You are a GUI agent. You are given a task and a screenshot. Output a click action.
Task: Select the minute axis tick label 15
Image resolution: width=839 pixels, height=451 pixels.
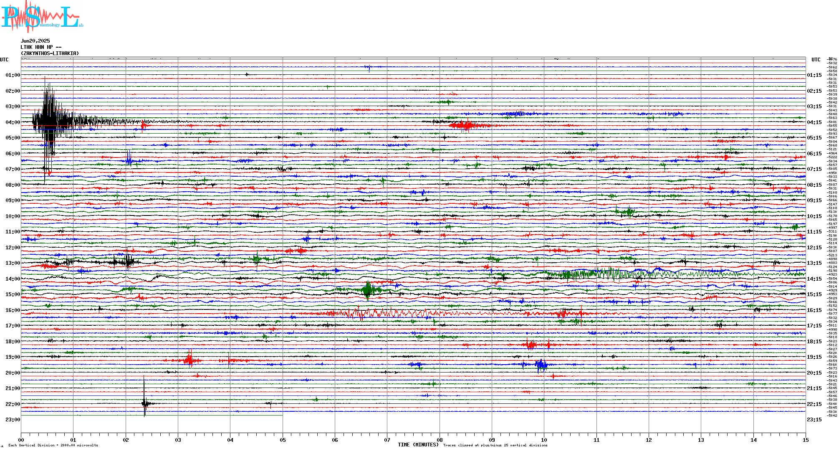coord(806,440)
